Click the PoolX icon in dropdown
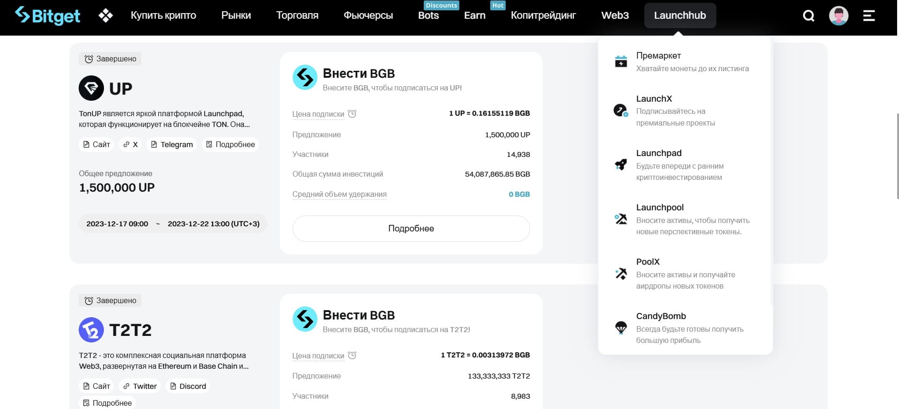This screenshot has width=899, height=409. coord(621,273)
